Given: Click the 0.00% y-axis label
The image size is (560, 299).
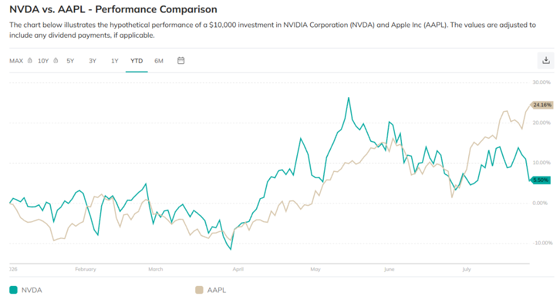Looking at the screenshot, I should 540,203.
